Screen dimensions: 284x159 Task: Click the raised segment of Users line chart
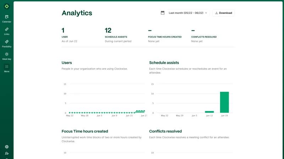pyautogui.click(x=140, y=112)
